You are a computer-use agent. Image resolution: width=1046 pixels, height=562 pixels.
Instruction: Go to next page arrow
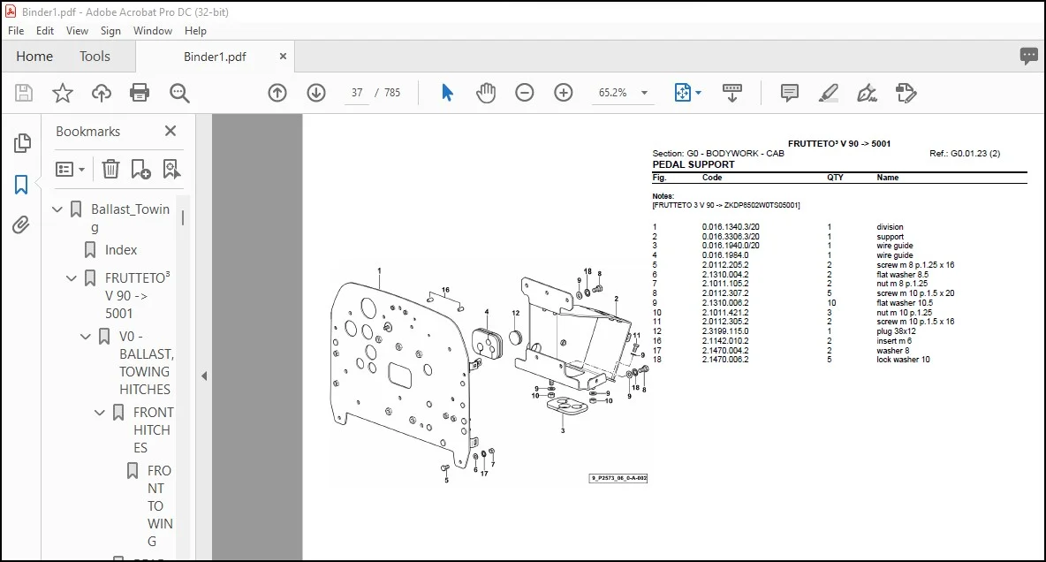pos(316,93)
